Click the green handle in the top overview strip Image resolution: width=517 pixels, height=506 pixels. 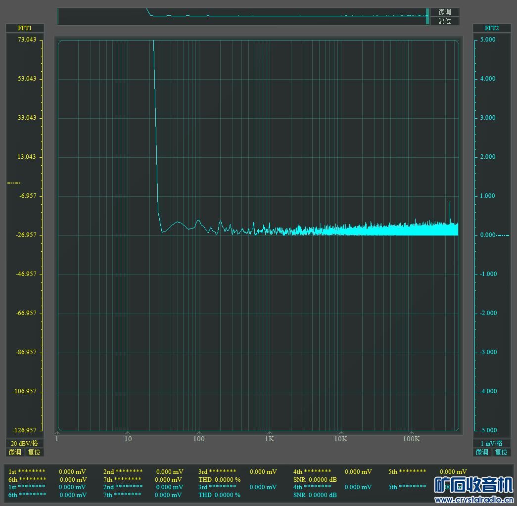pyautogui.click(x=427, y=16)
